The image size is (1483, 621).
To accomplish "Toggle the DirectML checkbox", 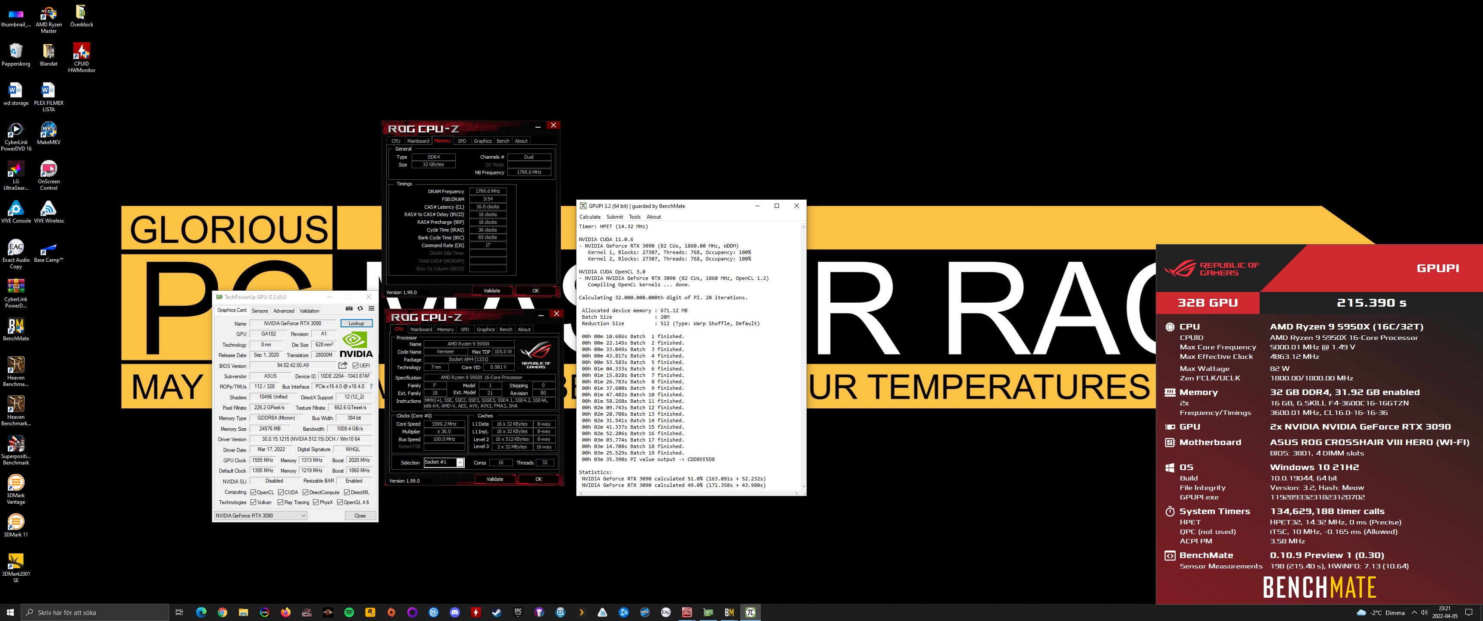I will (347, 492).
